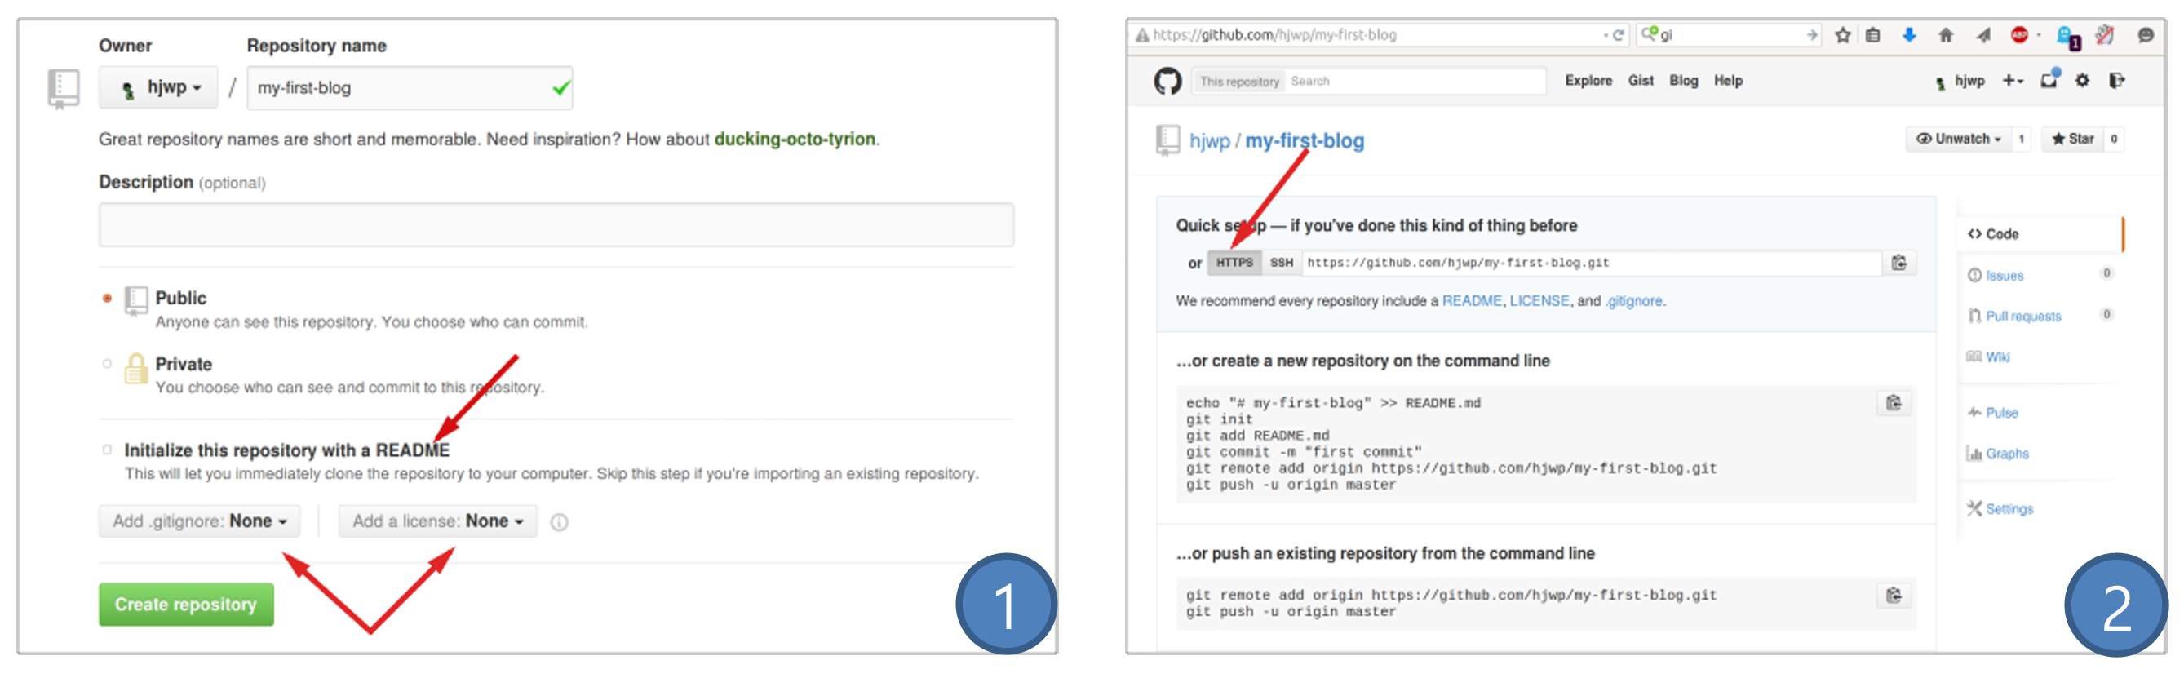Copy the 'create a new repository' commands
Image resolution: width=2184 pixels, height=678 pixels.
pyautogui.click(x=1894, y=402)
